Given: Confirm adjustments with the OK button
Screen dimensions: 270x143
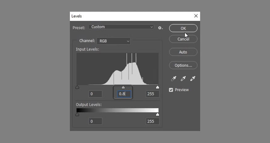Looking at the screenshot, I should [183, 28].
